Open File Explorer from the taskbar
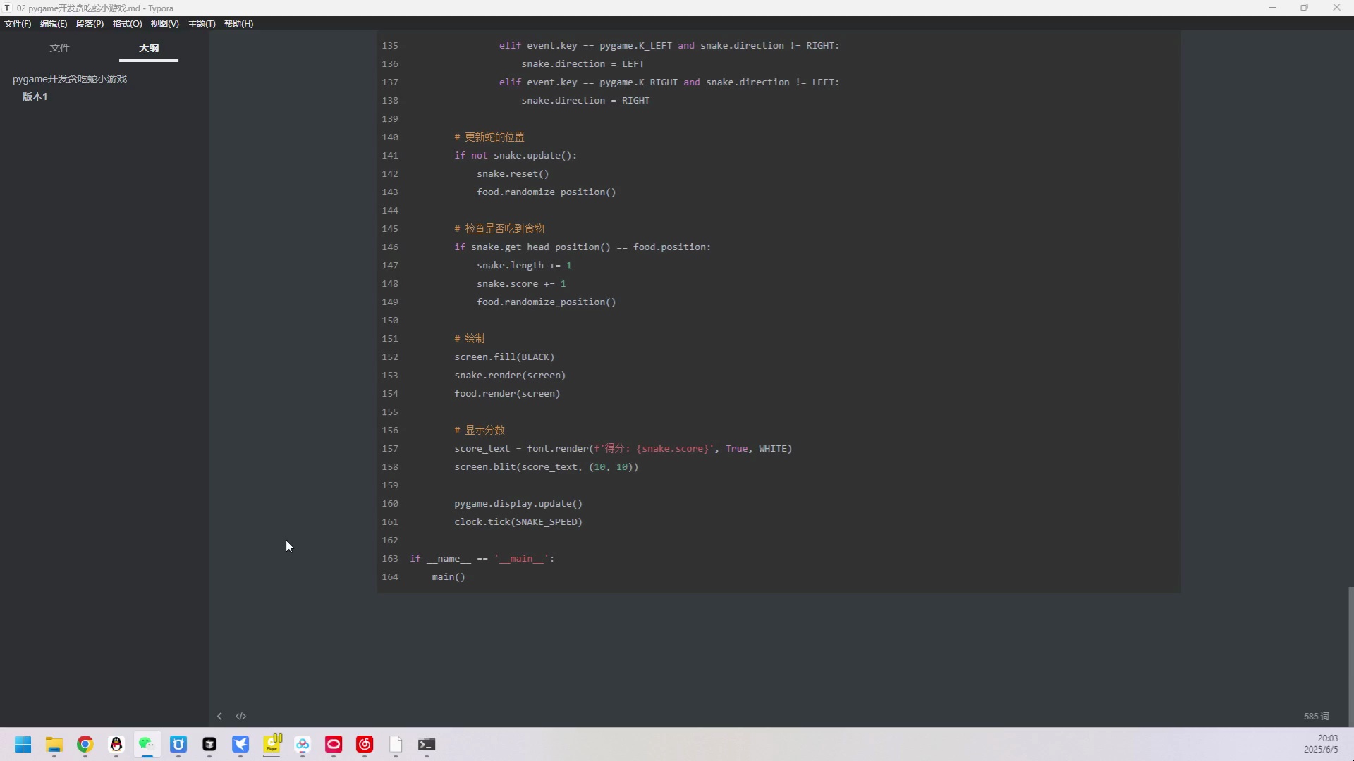1354x761 pixels. coord(54,744)
